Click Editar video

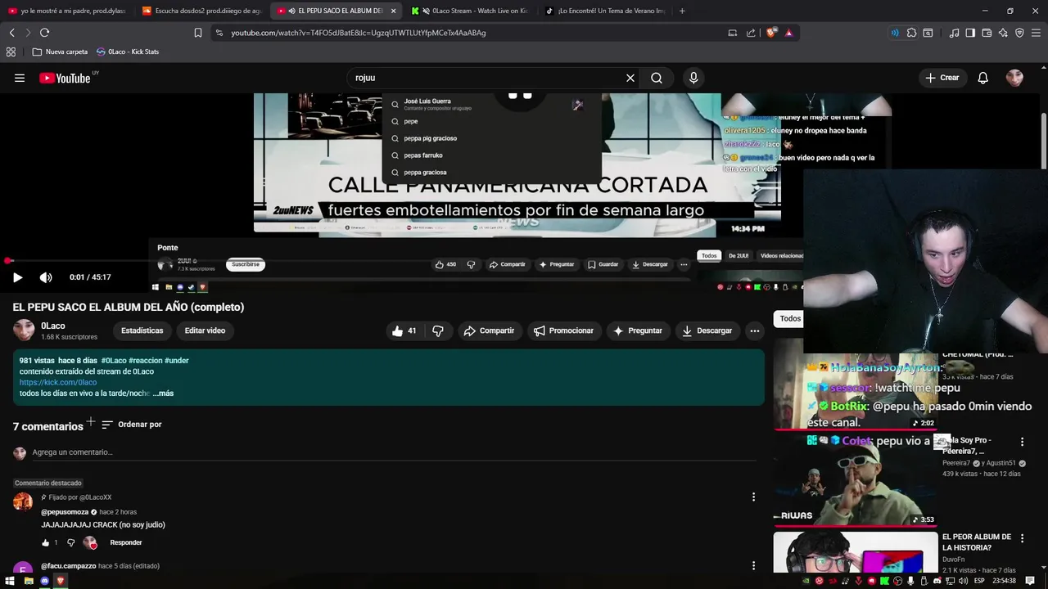[205, 330]
